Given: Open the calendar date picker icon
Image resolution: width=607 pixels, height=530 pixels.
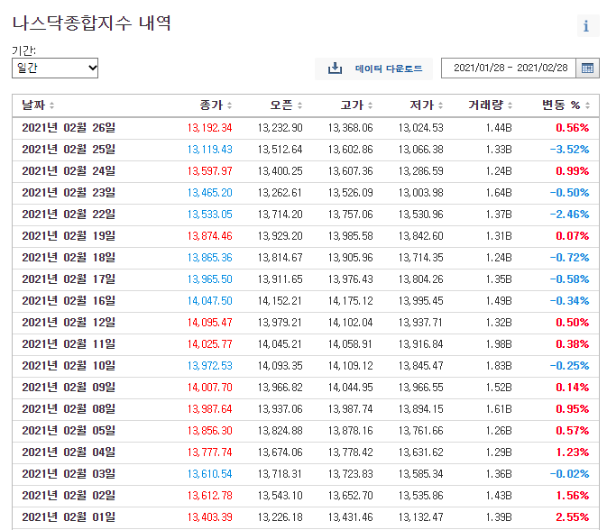Looking at the screenshot, I should pos(587,69).
